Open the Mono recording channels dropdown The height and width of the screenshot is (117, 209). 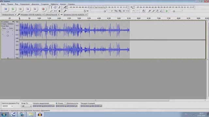tap(52, 15)
